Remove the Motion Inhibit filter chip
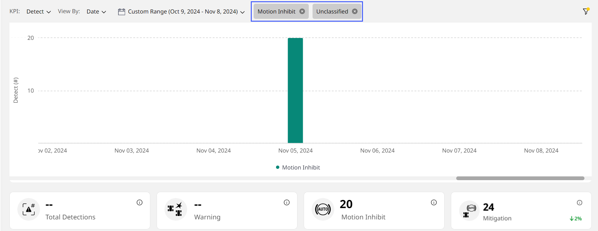The width and height of the screenshot is (598, 231). 302,11
